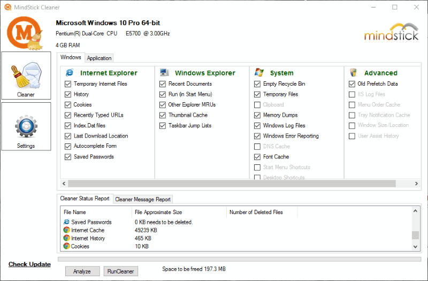Click the options panel horizontal scrollbar thumb
428x281 pixels.
(232, 184)
